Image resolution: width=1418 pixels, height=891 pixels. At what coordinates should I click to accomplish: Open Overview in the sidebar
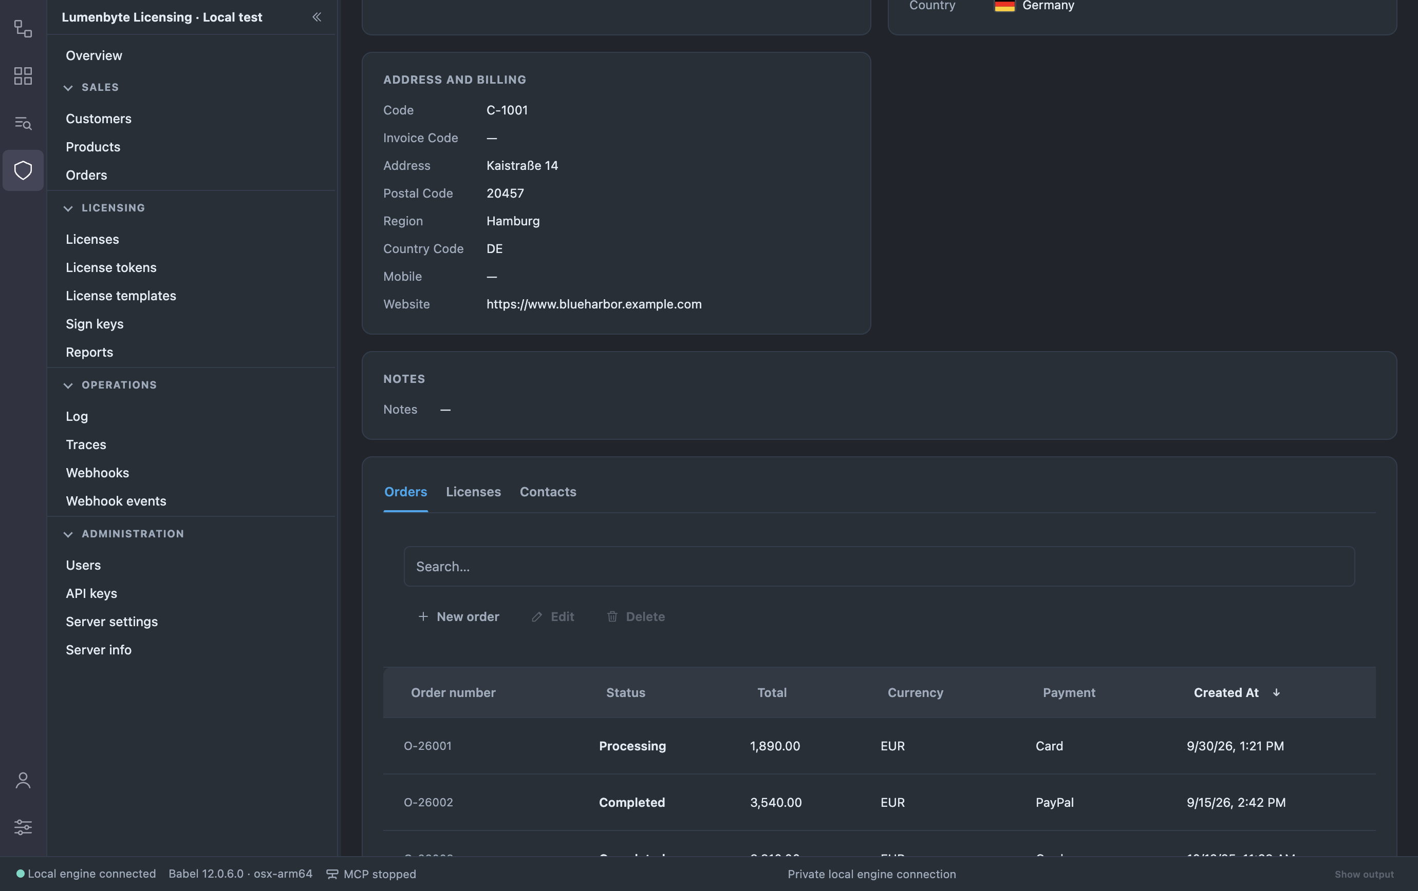pyautogui.click(x=94, y=55)
